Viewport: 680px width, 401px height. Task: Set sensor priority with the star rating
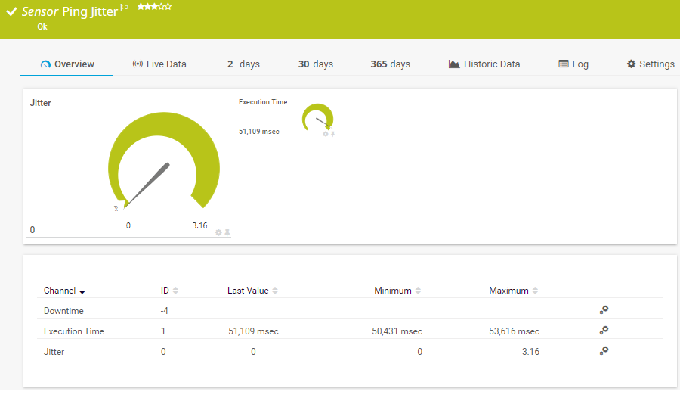154,7
